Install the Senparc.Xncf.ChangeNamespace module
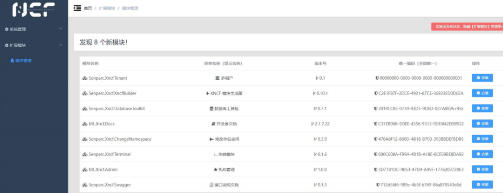Screen dimensions: 503x193 tap(482, 139)
